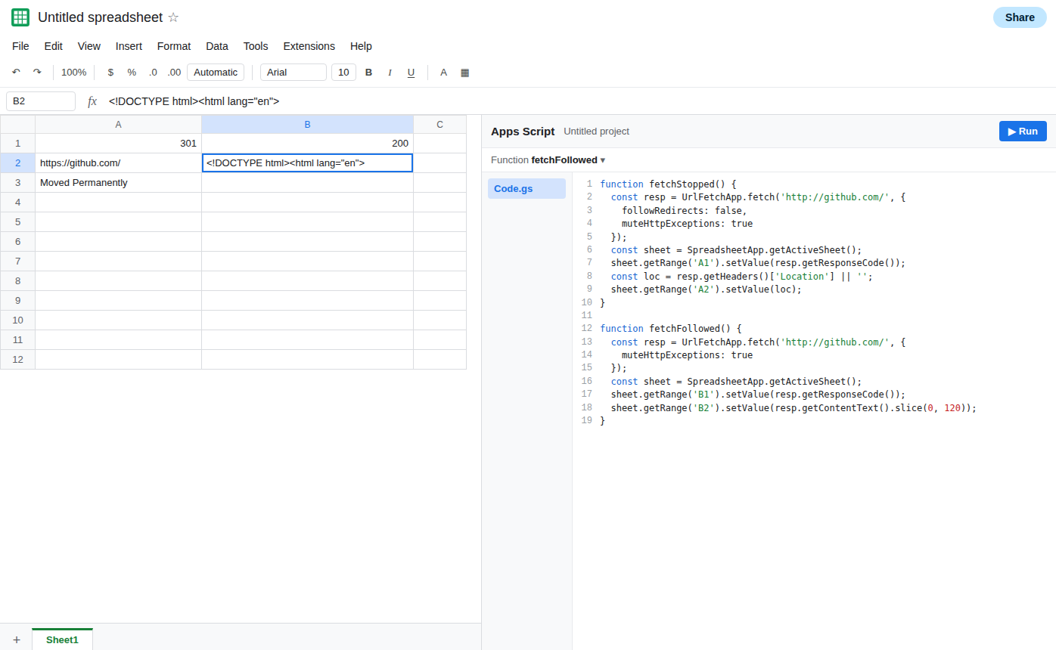Viewport: 1056px width, 650px height.
Task: Click the Google Sheets logo icon
Action: (20, 17)
